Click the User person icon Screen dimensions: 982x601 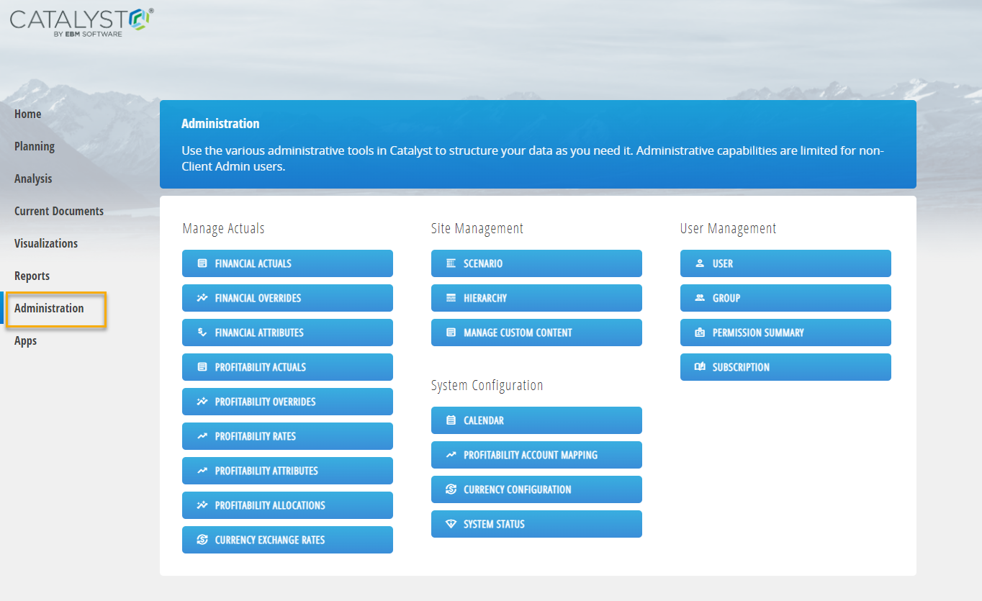tap(700, 263)
